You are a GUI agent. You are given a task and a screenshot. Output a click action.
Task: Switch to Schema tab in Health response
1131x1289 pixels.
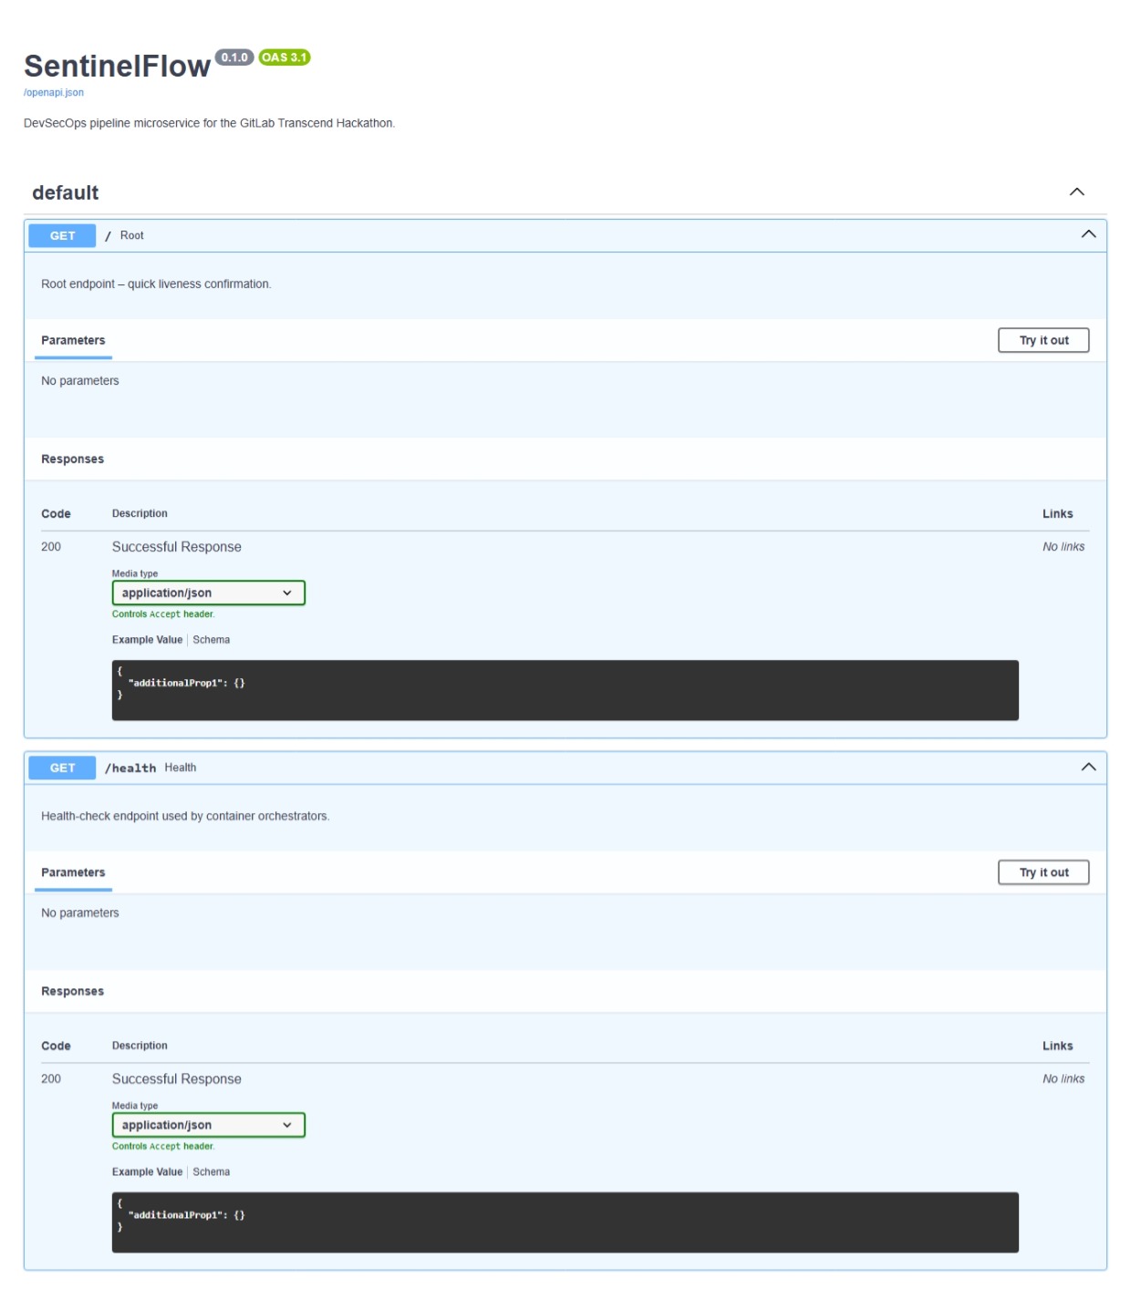pos(211,1172)
